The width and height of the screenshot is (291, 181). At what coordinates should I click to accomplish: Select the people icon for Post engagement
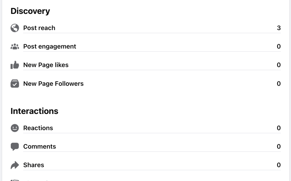[15, 46]
